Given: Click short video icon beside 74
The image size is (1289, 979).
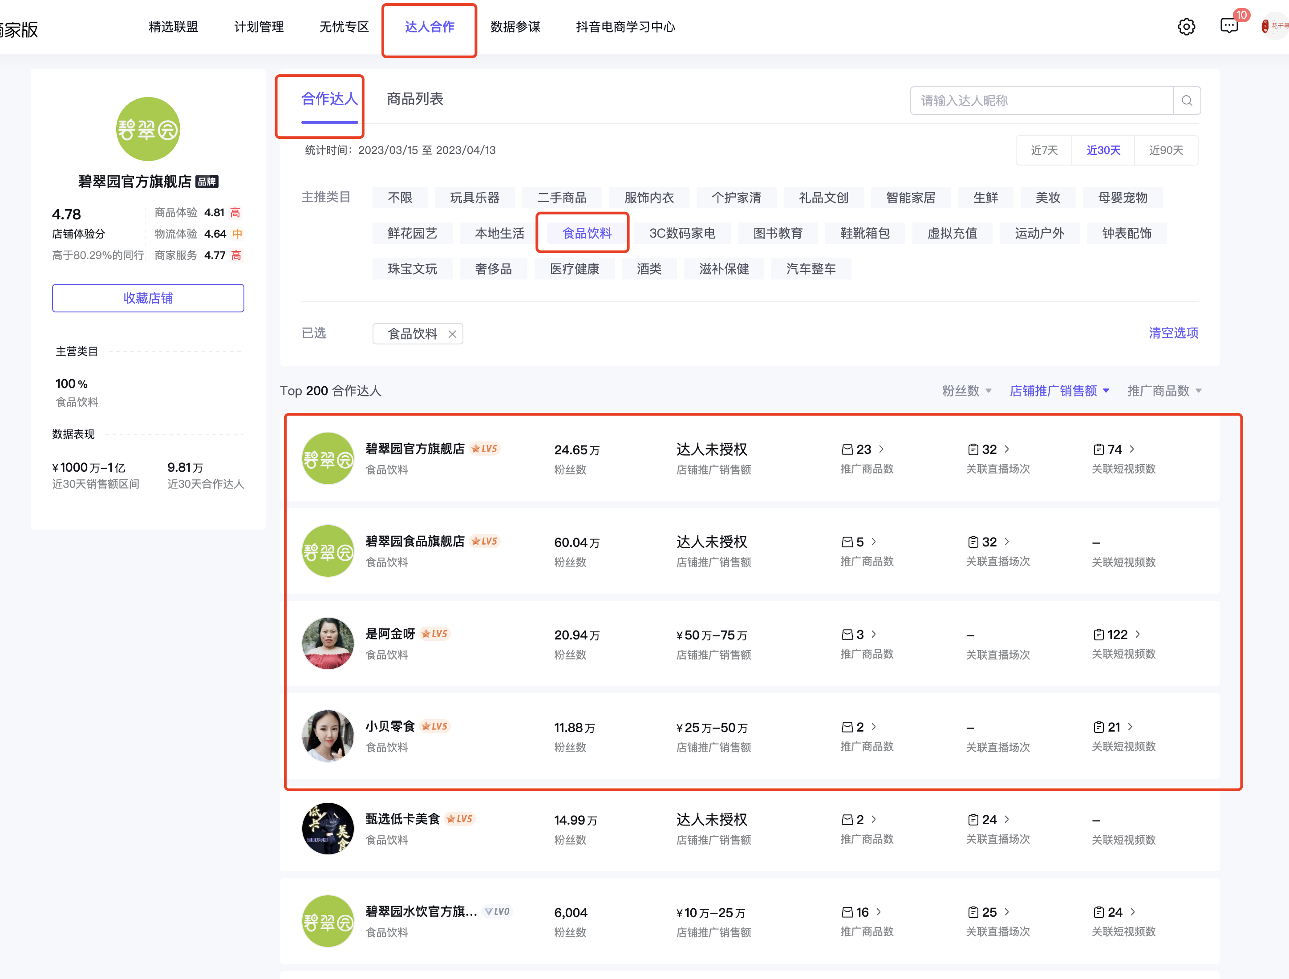Looking at the screenshot, I should (1098, 449).
